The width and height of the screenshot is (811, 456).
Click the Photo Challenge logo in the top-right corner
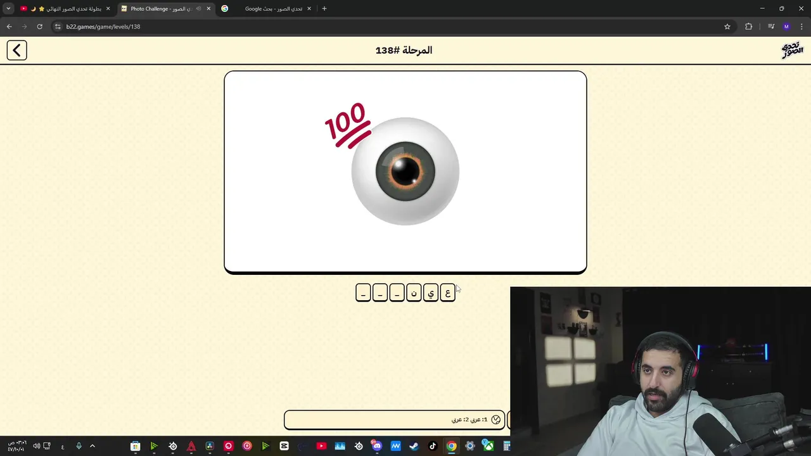click(792, 50)
